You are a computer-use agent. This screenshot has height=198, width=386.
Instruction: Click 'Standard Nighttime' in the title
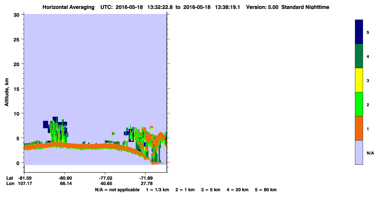coord(305,7)
